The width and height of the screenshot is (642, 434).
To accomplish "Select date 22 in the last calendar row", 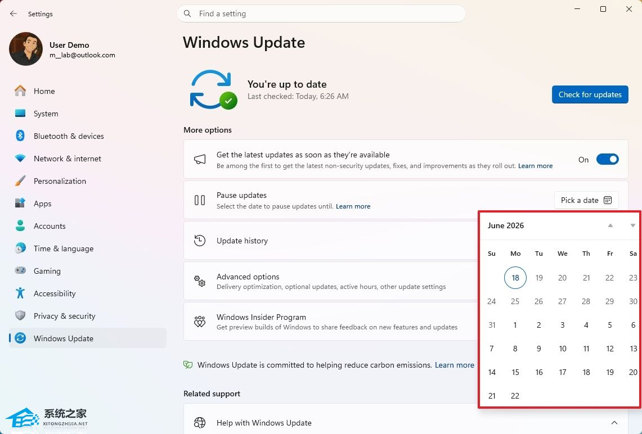I will click(x=515, y=396).
